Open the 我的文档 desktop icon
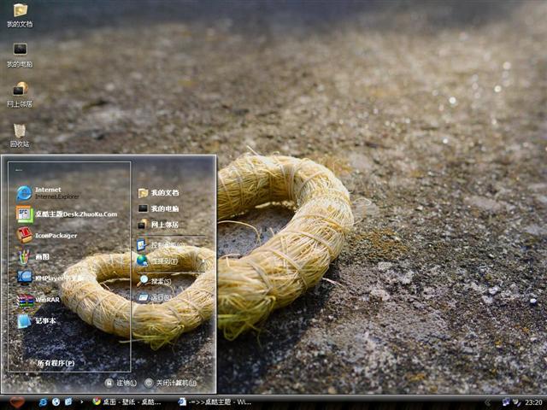The width and height of the screenshot is (547, 410). click(20, 15)
